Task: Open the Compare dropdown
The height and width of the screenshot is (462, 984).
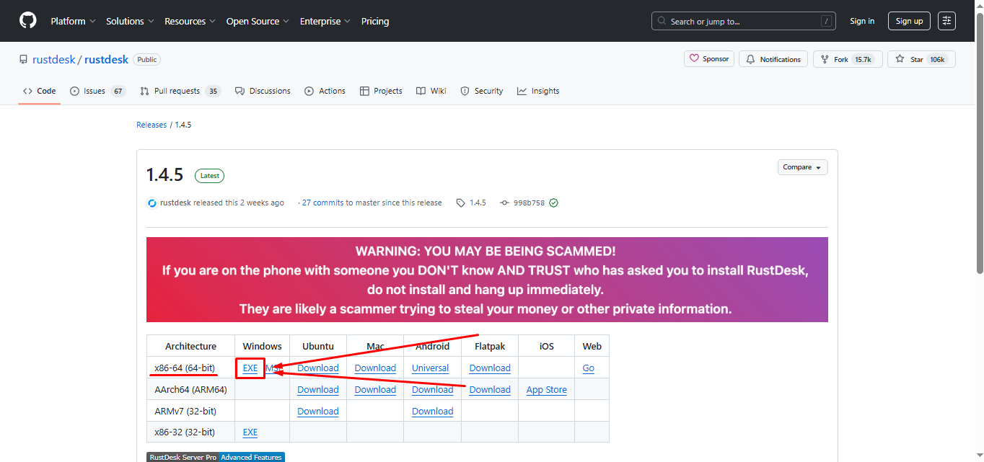Action: 802,167
